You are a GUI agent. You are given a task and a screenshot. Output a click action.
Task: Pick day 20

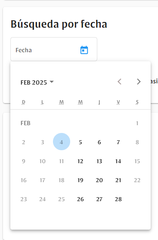pos(99,180)
